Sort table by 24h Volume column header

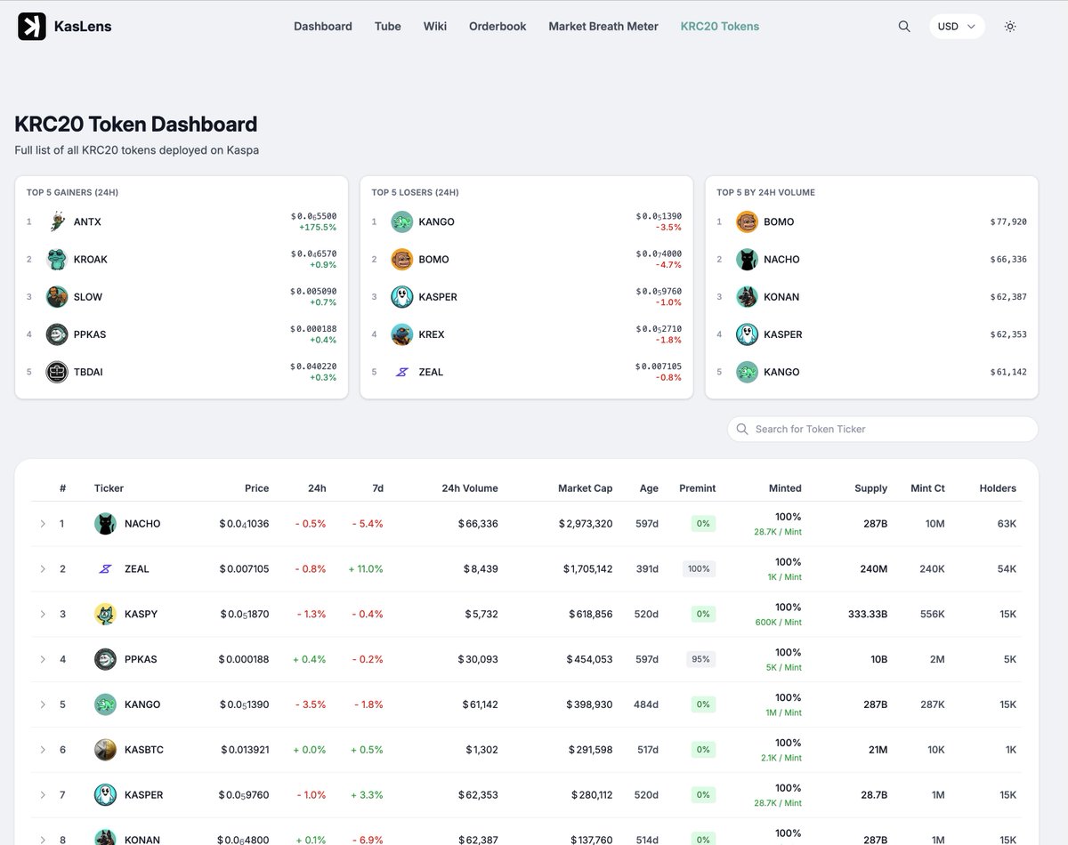pyautogui.click(x=470, y=488)
